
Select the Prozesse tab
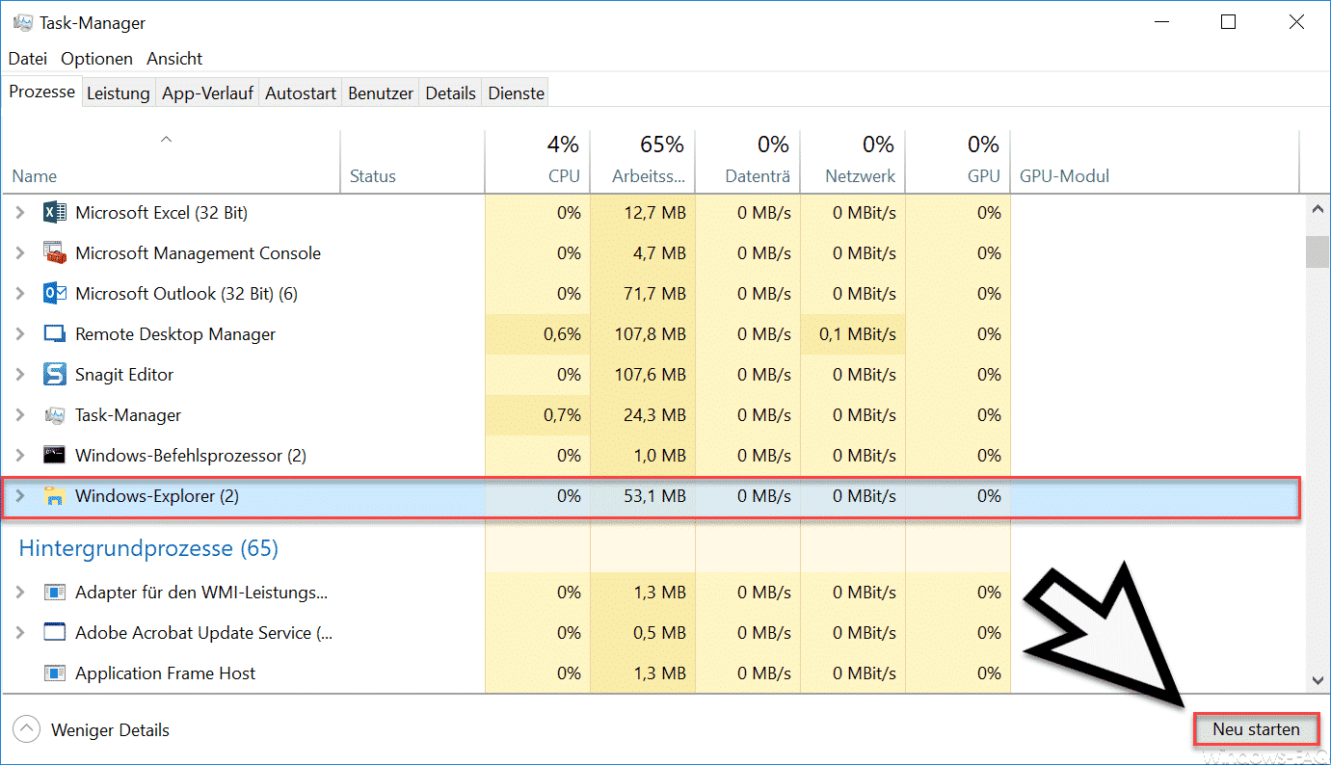[42, 92]
